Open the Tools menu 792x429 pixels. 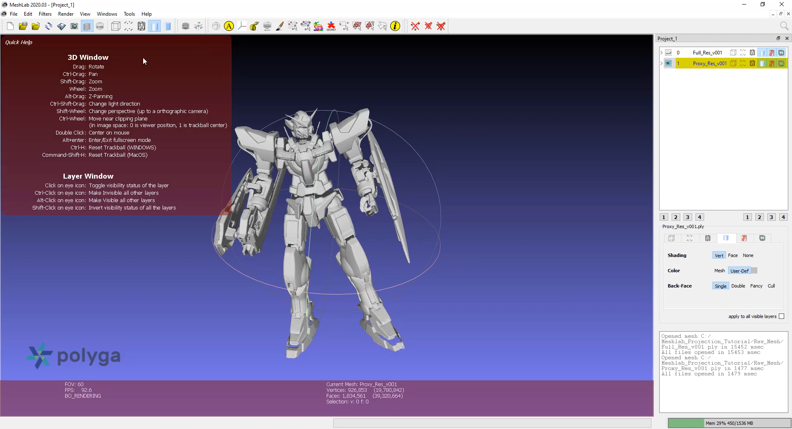pyautogui.click(x=129, y=14)
